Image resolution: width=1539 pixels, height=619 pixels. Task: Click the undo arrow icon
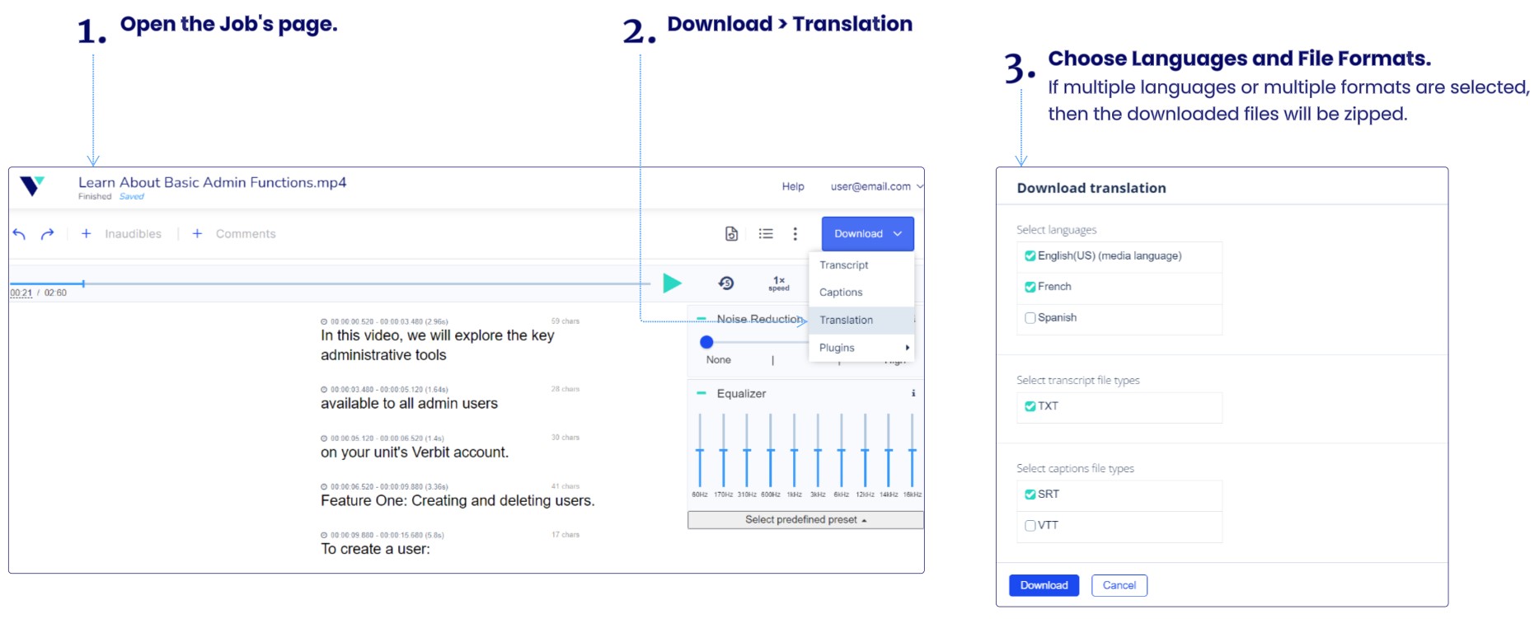(19, 234)
